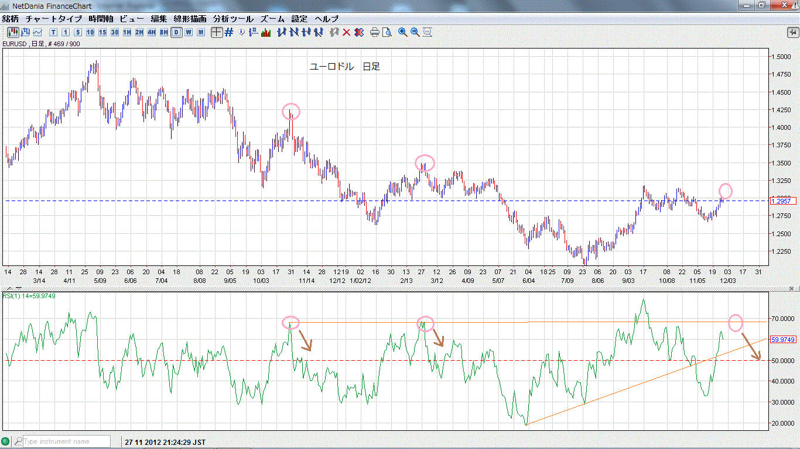The height and width of the screenshot is (449, 800).
Task: Click the first blue line-drawing tool
Action: (x=282, y=32)
